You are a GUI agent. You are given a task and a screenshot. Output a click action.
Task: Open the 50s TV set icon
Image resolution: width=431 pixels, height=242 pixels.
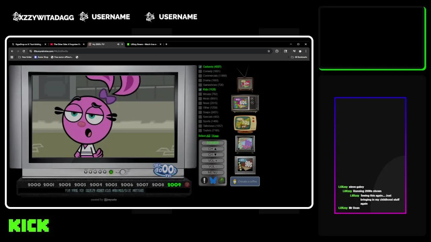[x=245, y=80]
